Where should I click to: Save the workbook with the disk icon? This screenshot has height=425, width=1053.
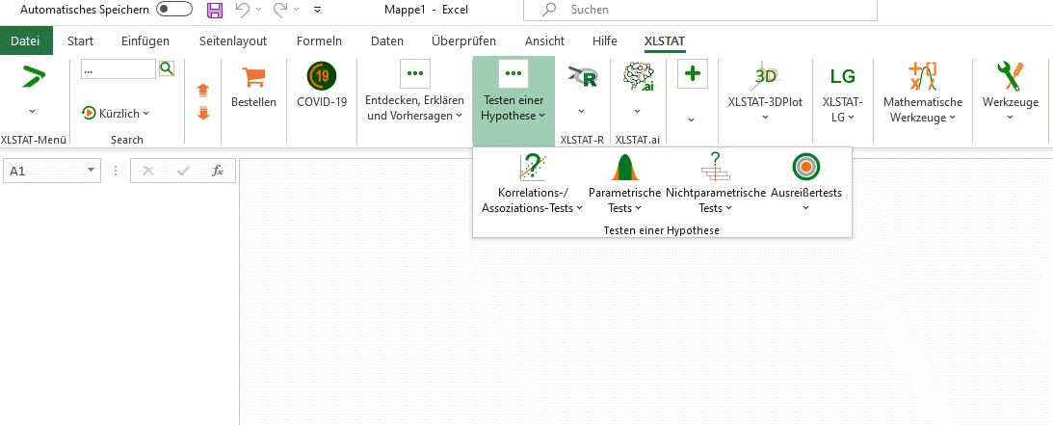click(x=214, y=10)
